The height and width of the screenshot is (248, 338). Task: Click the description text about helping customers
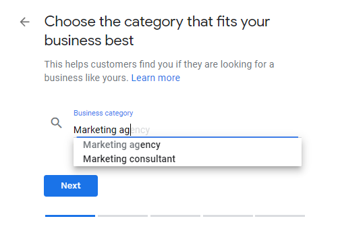159,71
